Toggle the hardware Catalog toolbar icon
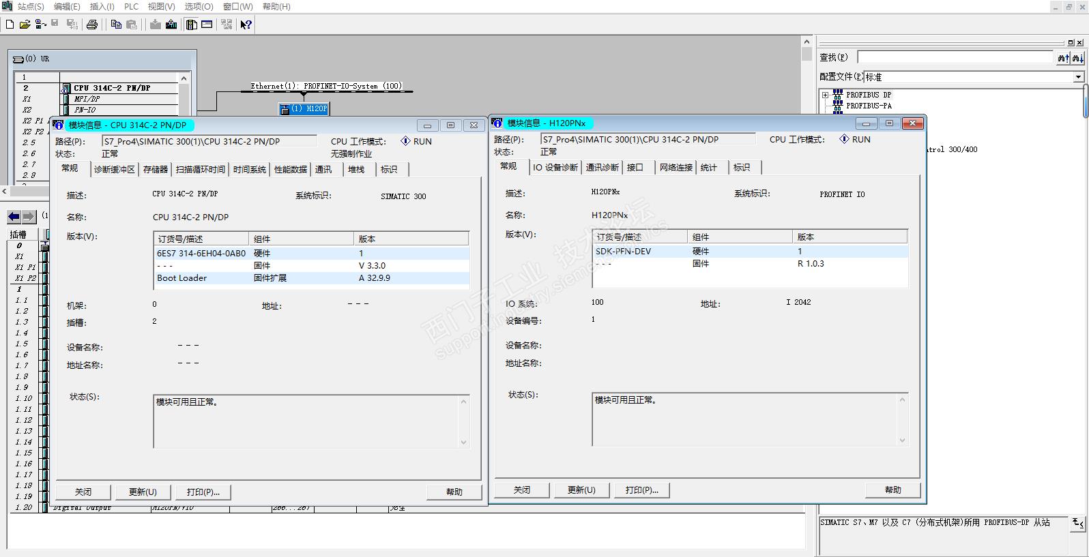Image resolution: width=1089 pixels, height=557 pixels. coord(192,25)
